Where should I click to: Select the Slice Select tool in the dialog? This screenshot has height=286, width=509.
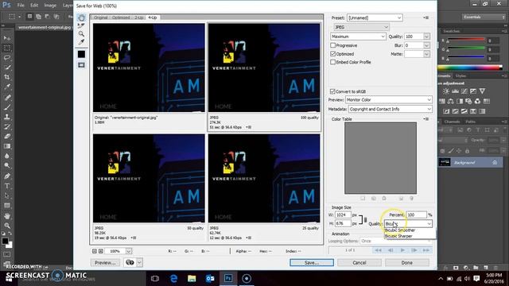coord(81,26)
